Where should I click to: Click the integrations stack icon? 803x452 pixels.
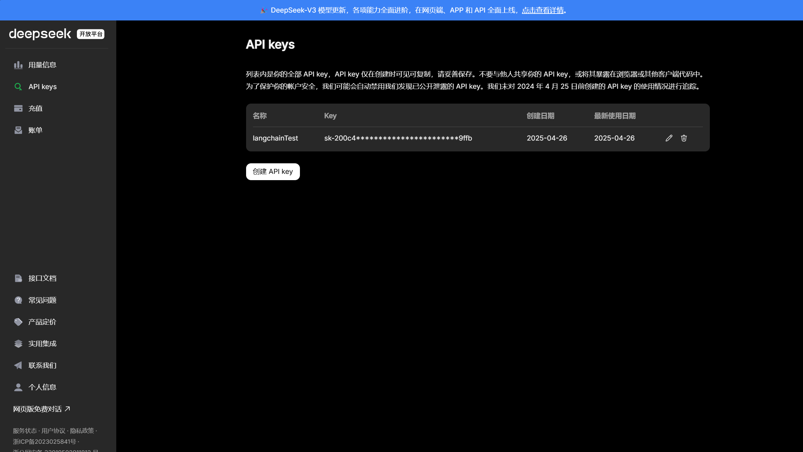[18, 344]
